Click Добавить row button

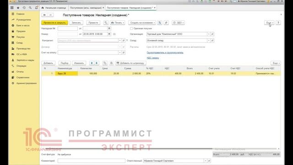48,63
